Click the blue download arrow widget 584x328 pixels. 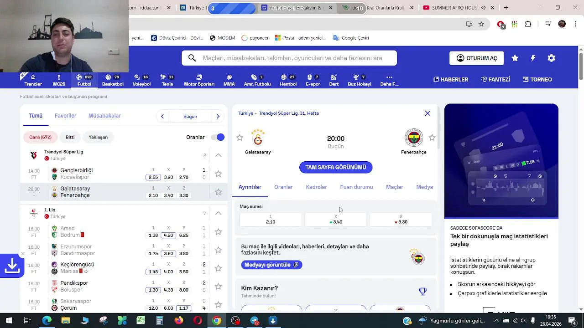tap(12, 266)
